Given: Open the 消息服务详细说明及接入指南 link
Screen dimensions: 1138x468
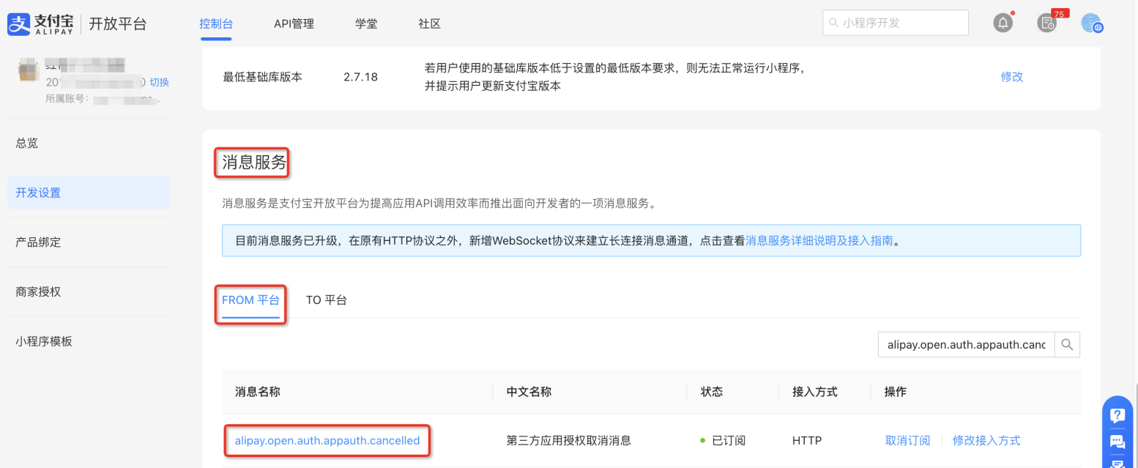Looking at the screenshot, I should 819,240.
